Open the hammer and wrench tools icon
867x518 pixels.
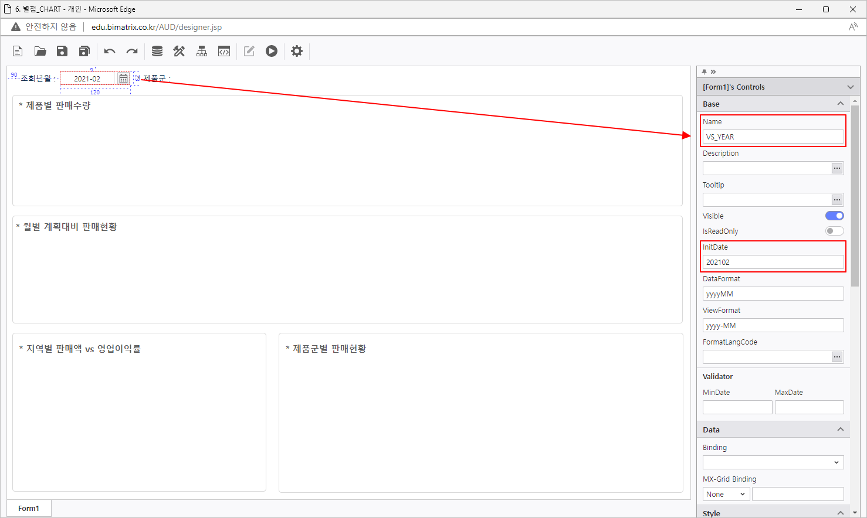pos(180,51)
